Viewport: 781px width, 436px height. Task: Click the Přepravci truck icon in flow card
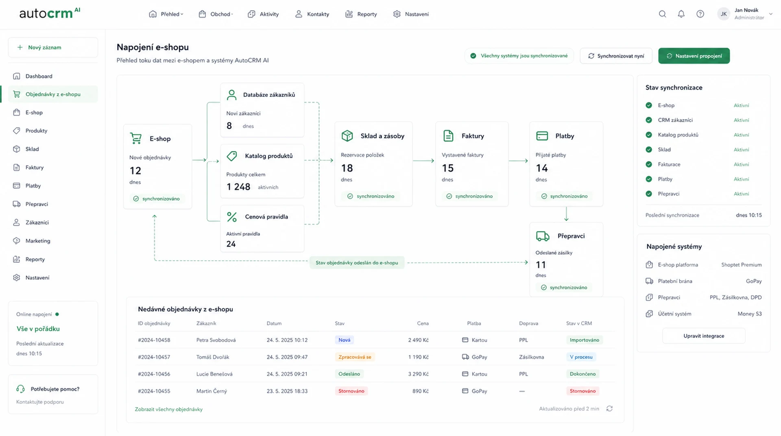click(x=543, y=236)
